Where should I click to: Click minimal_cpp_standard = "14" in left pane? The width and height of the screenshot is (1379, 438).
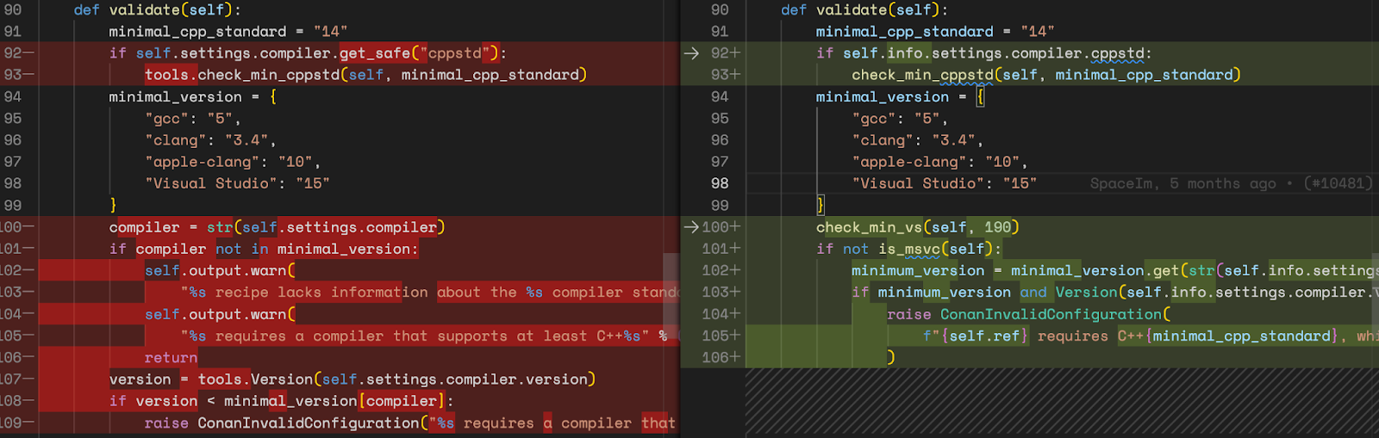coord(228,32)
